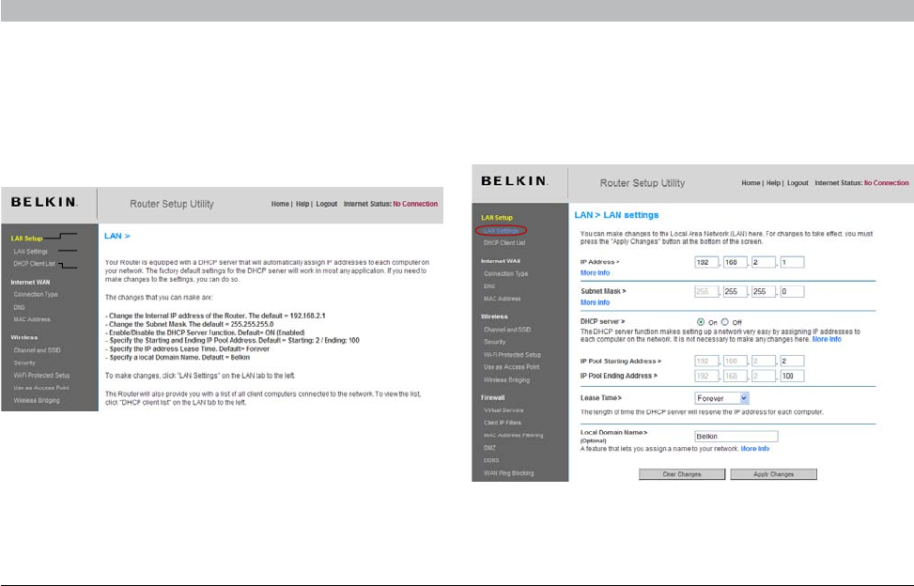Viewport: 914px width, 586px height.
Task: Click Help link in left screenshot header
Action: click(302, 204)
